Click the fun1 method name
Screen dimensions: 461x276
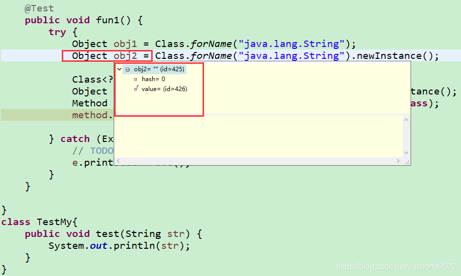tap(107, 20)
